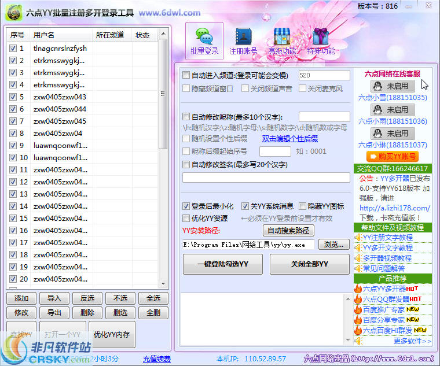Screen dimensions: 440x366
Task: Click 全删 button
Action: (153, 313)
